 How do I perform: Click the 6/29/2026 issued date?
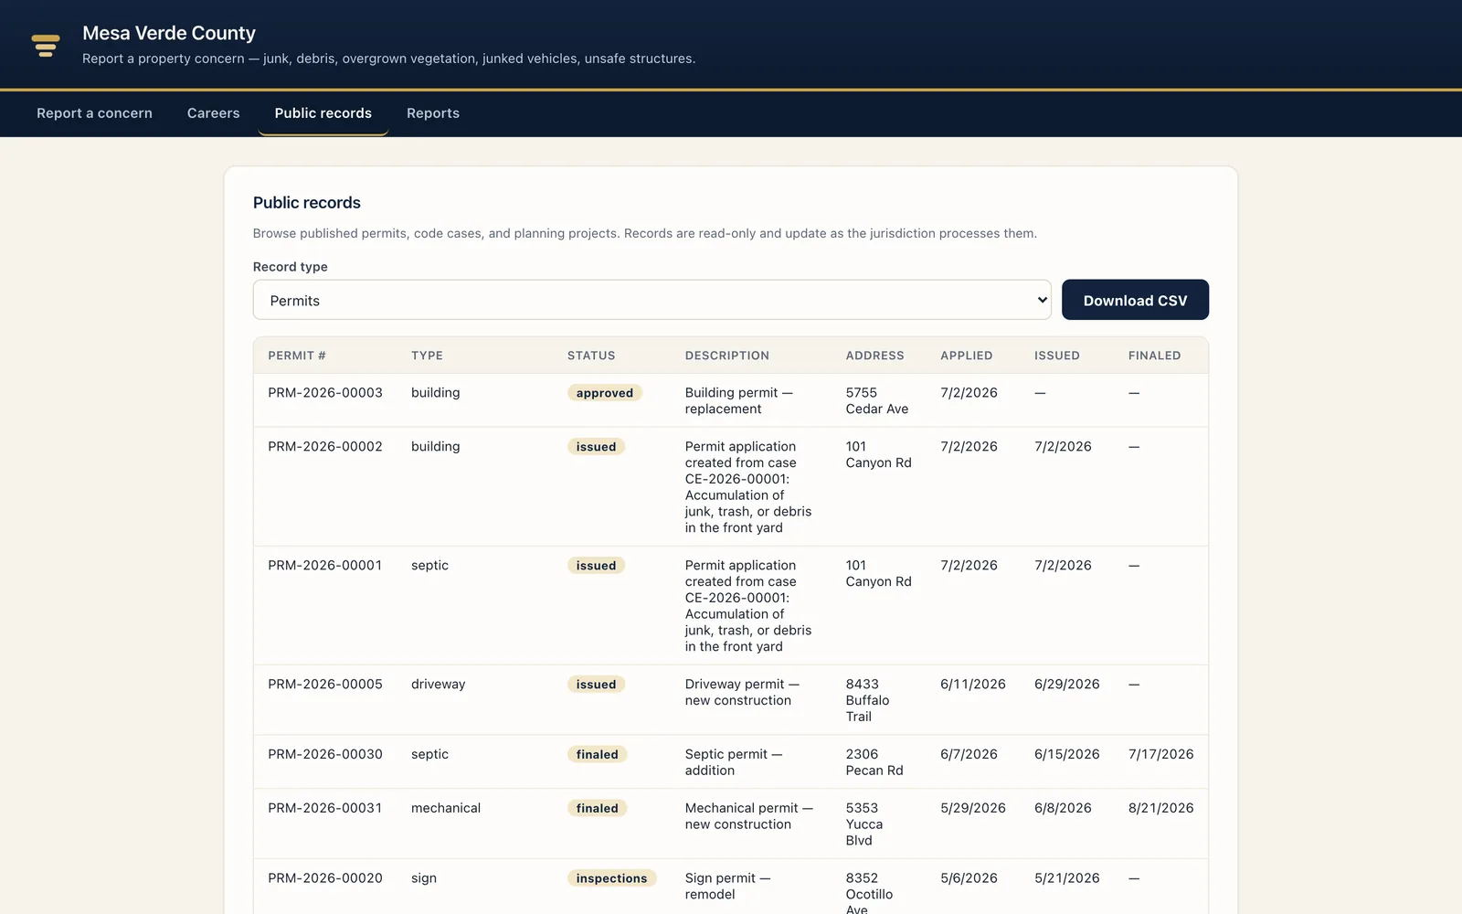click(x=1067, y=685)
